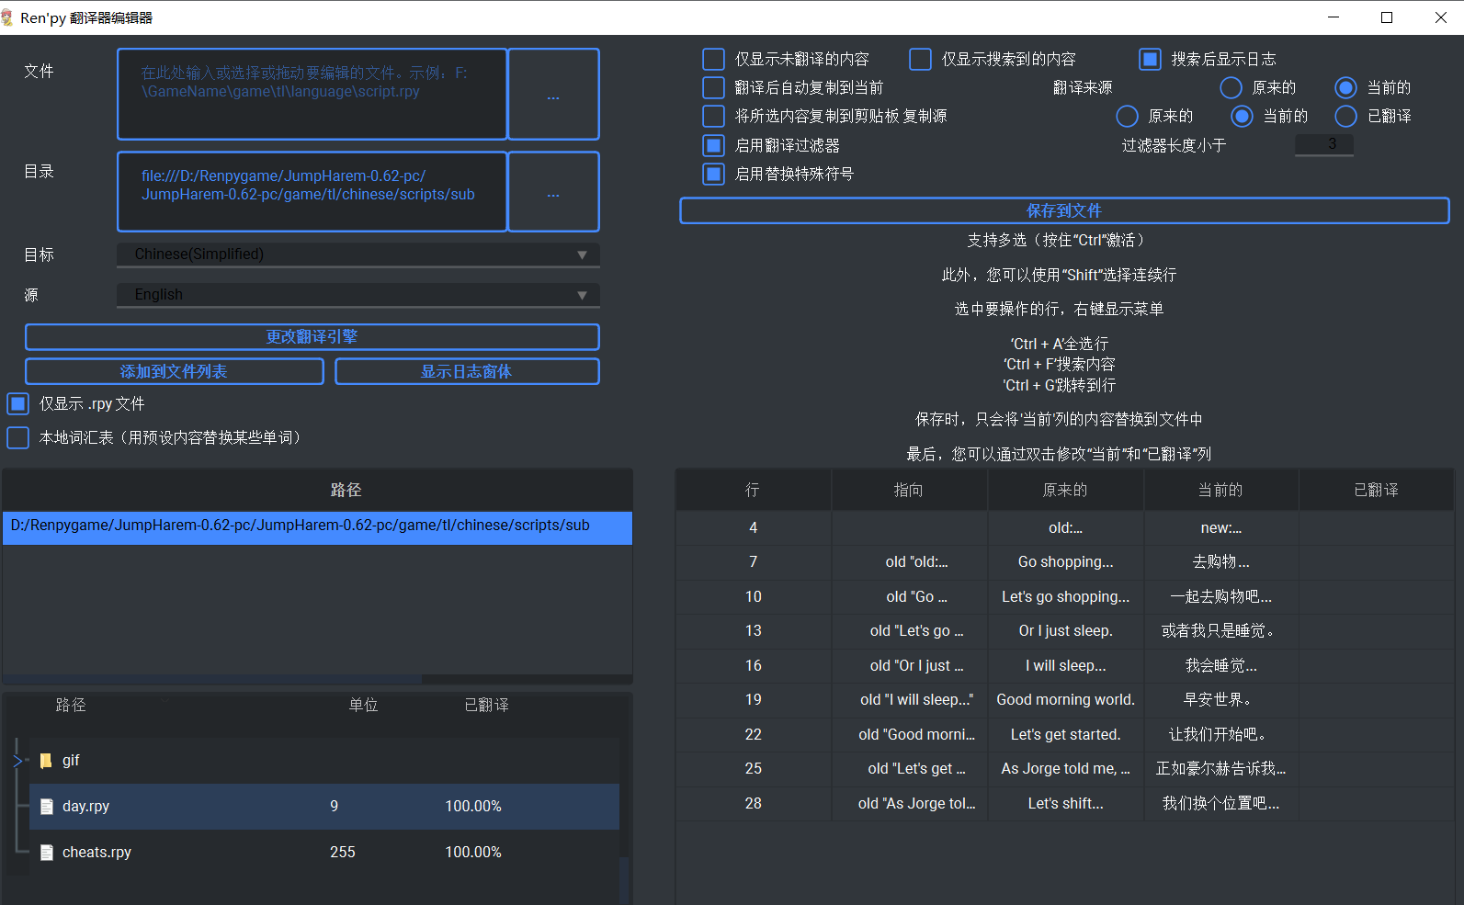Viewport: 1464px width, 905px height.
Task: Click the browse … button beside 目录 field
Action: click(x=553, y=192)
